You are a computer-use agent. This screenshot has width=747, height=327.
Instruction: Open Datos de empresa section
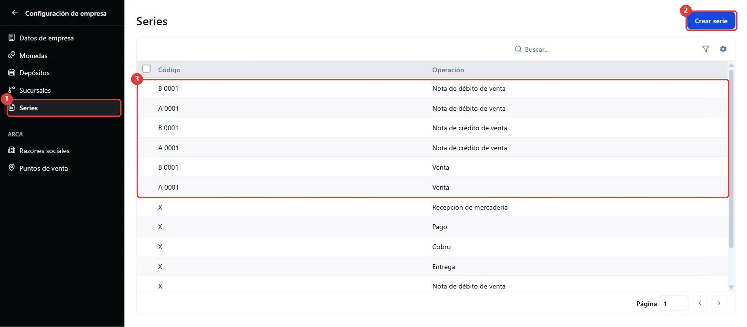62,38
